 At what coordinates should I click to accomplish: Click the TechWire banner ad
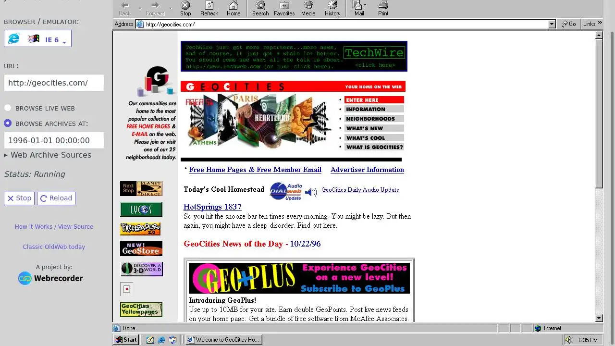(x=294, y=56)
